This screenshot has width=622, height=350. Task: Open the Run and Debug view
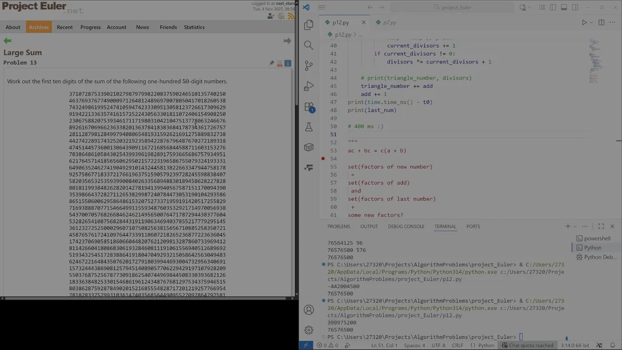click(x=309, y=87)
